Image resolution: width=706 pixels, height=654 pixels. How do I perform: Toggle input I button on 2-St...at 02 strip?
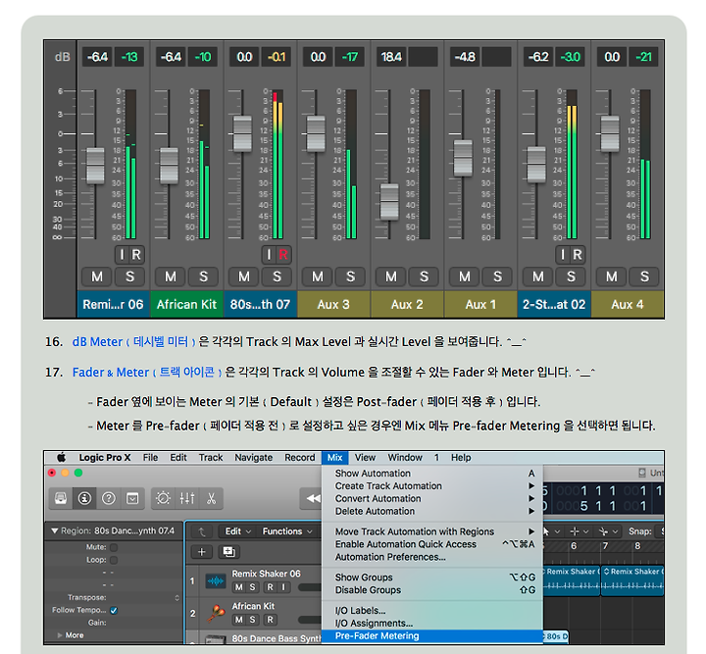(x=563, y=255)
